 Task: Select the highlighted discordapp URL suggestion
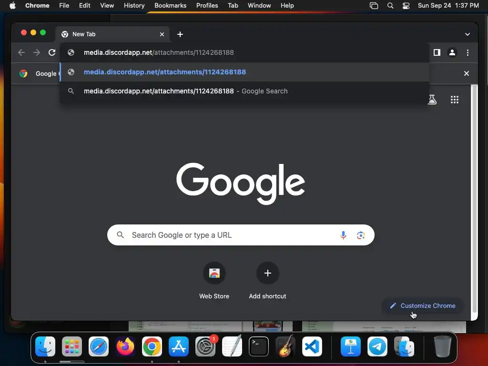point(244,72)
